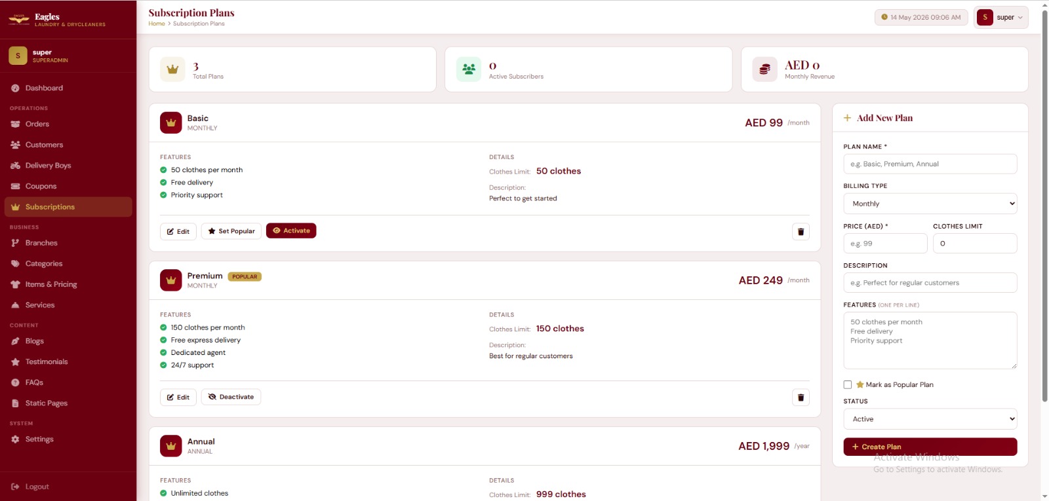Click the Total Plans crown icon
This screenshot has height=501, width=1049.
point(172,69)
